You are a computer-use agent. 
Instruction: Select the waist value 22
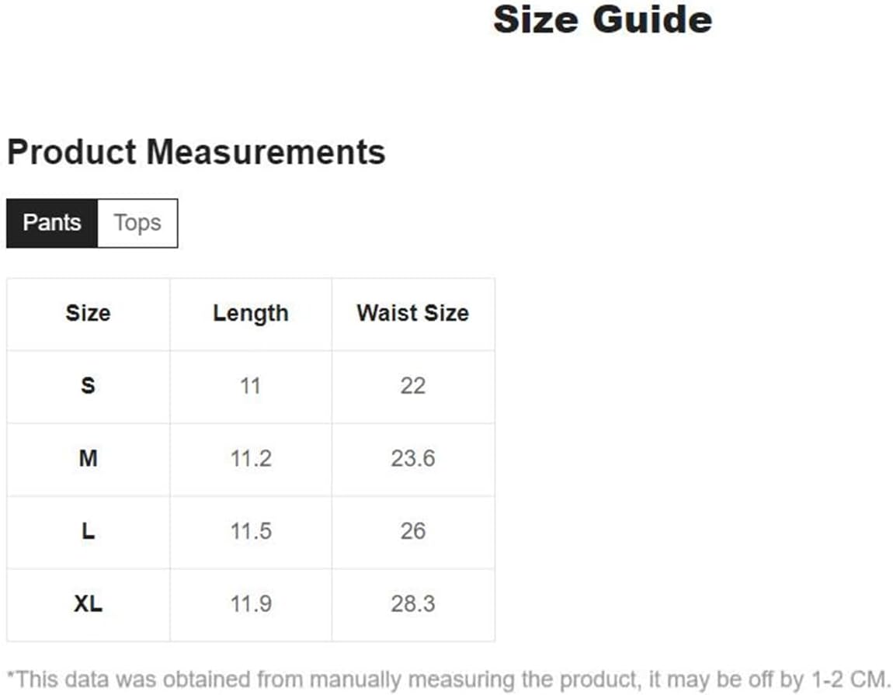pyautogui.click(x=413, y=386)
